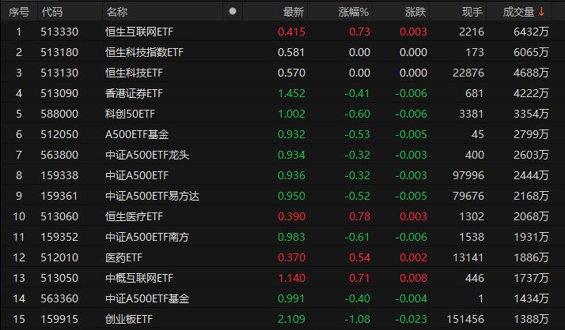This screenshot has width=565, height=330.
Task: Click volume 6432万
Action: [x=531, y=32]
